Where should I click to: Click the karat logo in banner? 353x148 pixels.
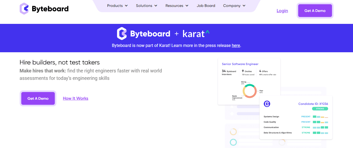pos(196,33)
